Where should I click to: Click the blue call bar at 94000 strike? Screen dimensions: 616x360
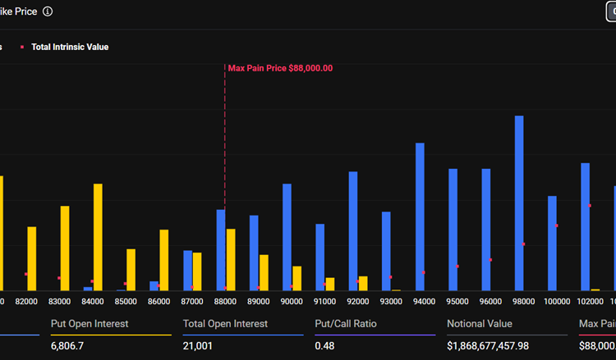click(420, 216)
